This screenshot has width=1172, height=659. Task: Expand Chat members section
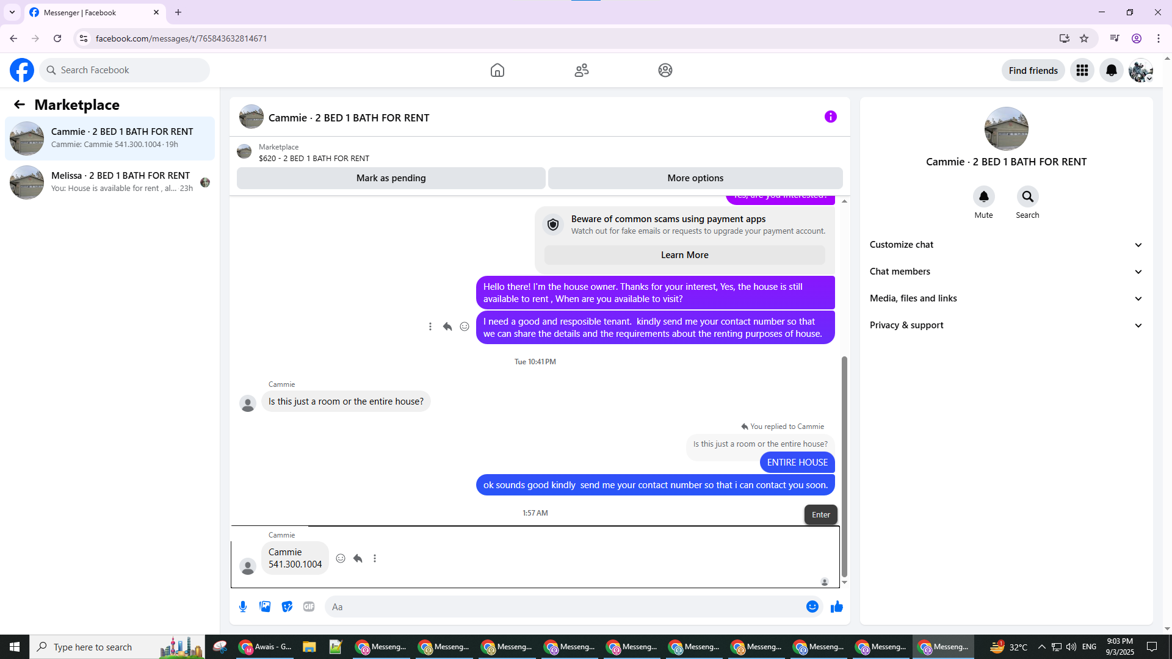pyautogui.click(x=1007, y=272)
